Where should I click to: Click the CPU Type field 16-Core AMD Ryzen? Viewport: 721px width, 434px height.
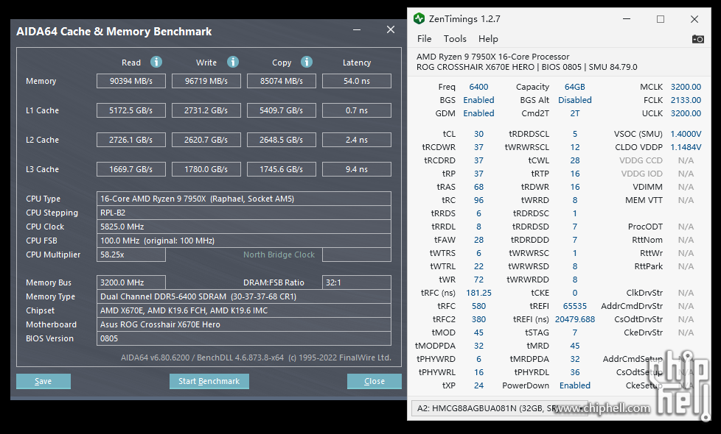(x=244, y=199)
